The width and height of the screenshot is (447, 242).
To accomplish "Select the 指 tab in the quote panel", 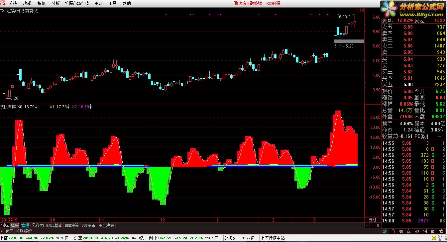I will 425,231.
